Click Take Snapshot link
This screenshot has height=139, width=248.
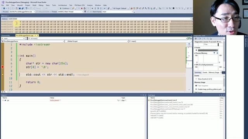point(203,86)
